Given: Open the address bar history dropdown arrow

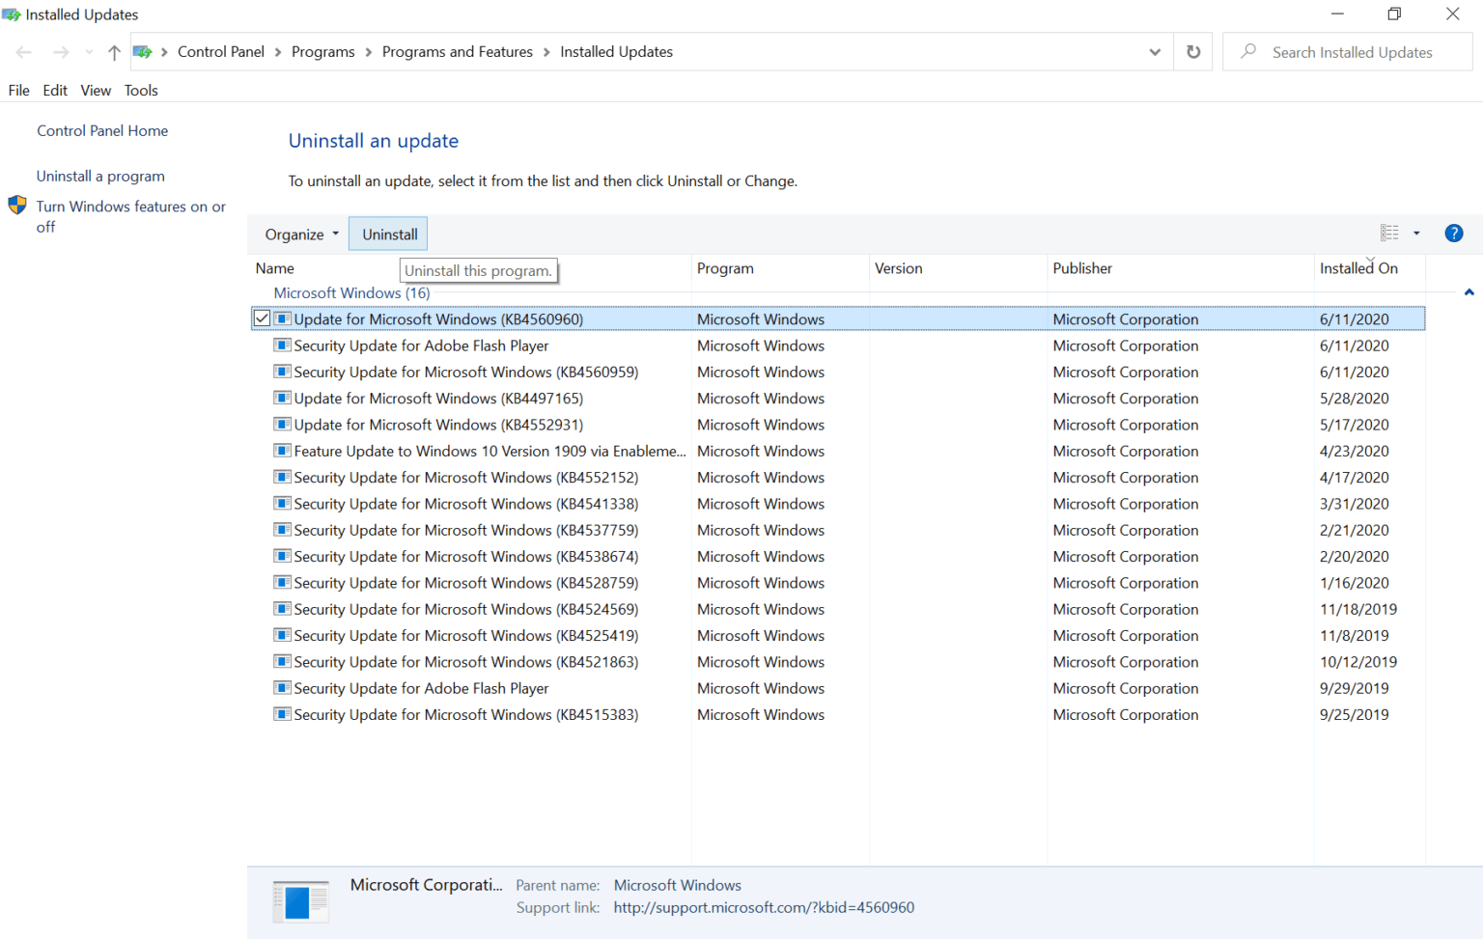Looking at the screenshot, I should pyautogui.click(x=1155, y=51).
